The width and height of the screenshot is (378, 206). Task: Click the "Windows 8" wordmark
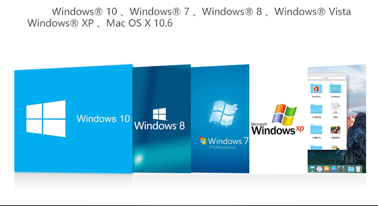159,126
